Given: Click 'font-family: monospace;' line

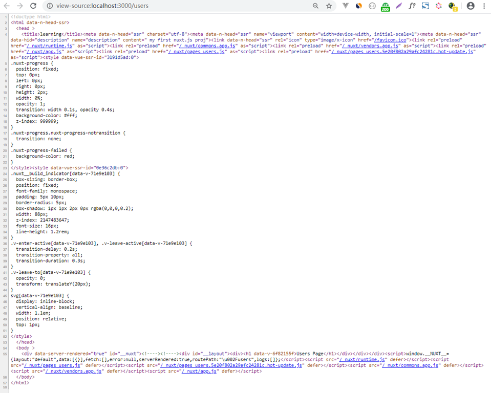Looking at the screenshot, I should (47, 191).
